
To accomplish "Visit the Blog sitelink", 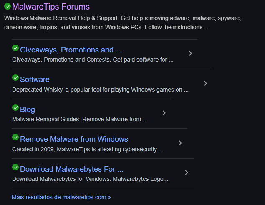I will (28, 110).
